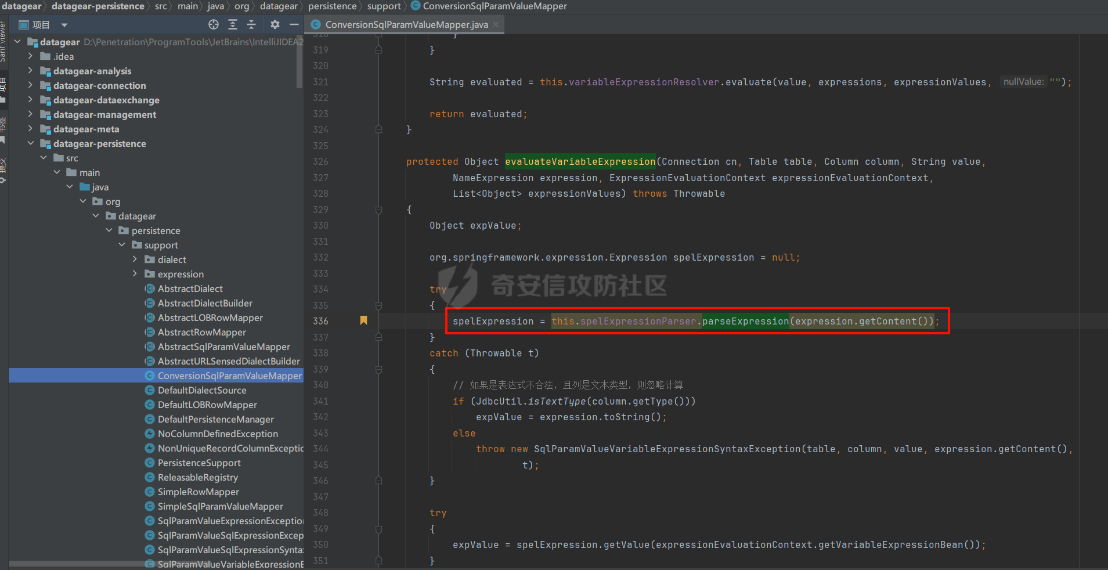Click the fold marker at line 329

pos(378,210)
